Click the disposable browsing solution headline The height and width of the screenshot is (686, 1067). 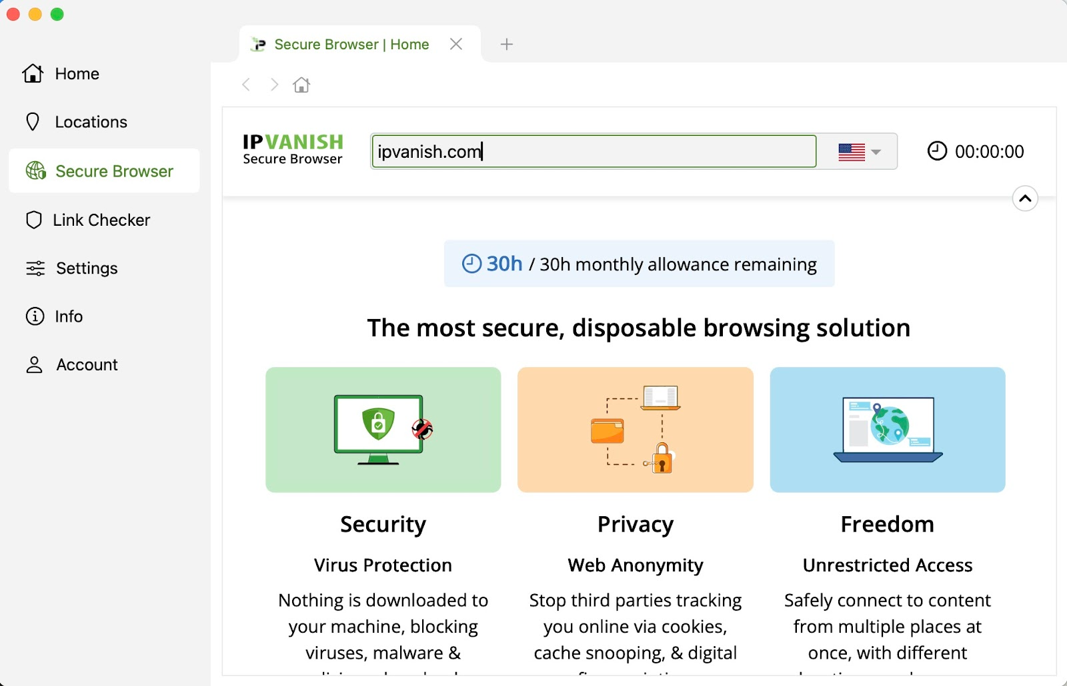(639, 328)
